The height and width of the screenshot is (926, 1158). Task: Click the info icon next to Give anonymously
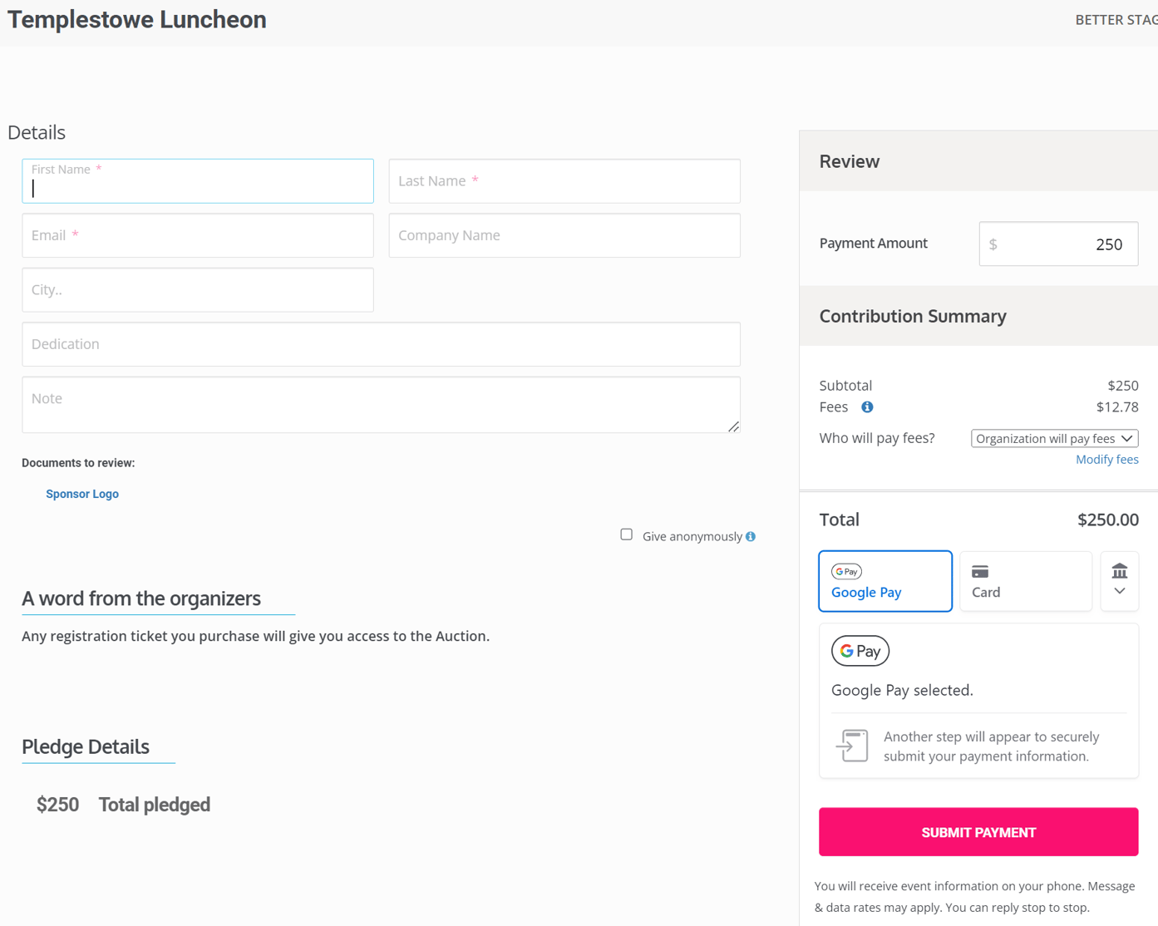point(751,536)
